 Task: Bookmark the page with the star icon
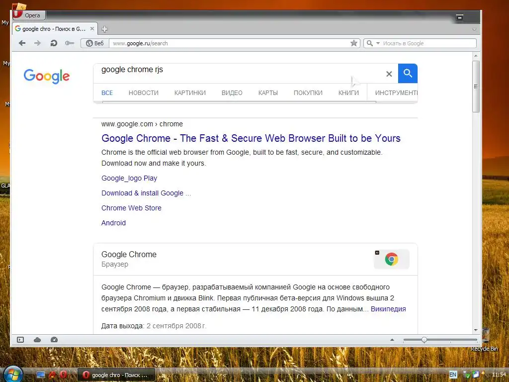click(354, 43)
